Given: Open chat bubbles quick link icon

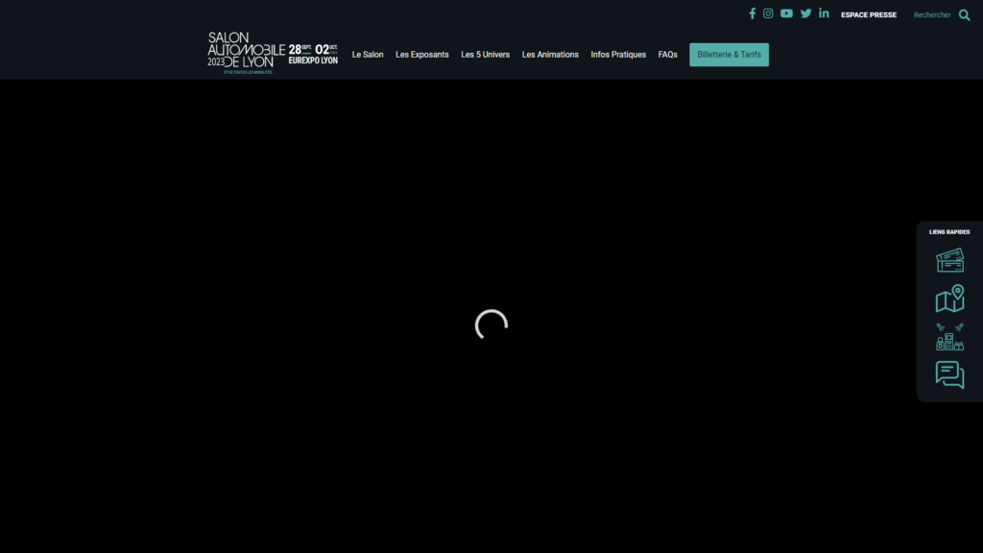Looking at the screenshot, I should [x=949, y=374].
